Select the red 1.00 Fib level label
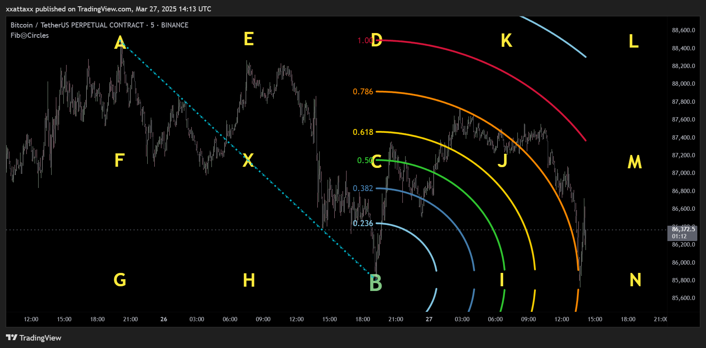The height and width of the screenshot is (348, 706). pos(364,41)
